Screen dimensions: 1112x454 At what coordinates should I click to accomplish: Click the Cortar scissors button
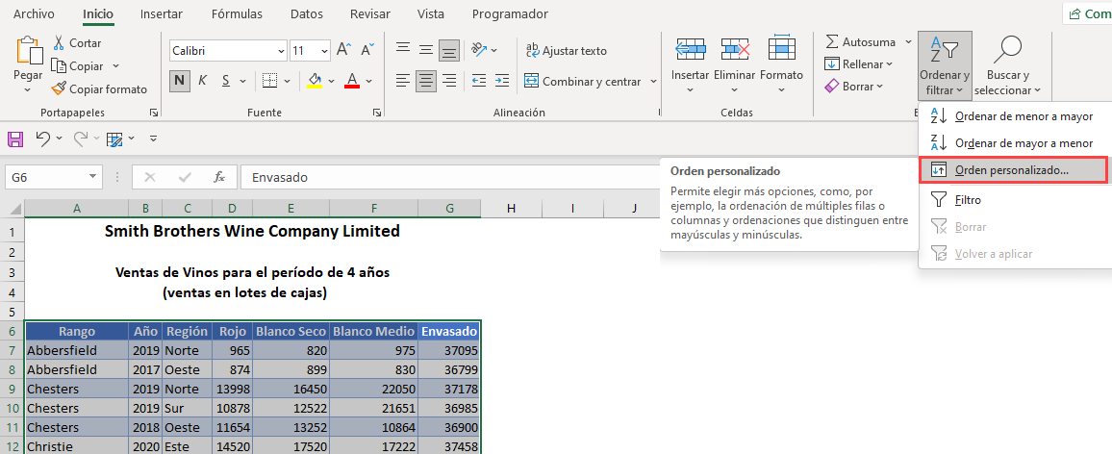77,43
